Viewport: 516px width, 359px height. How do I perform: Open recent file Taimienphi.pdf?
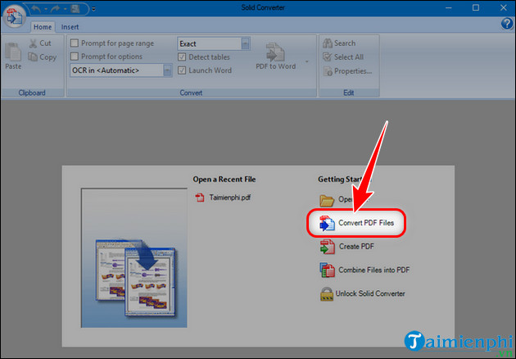click(x=229, y=198)
